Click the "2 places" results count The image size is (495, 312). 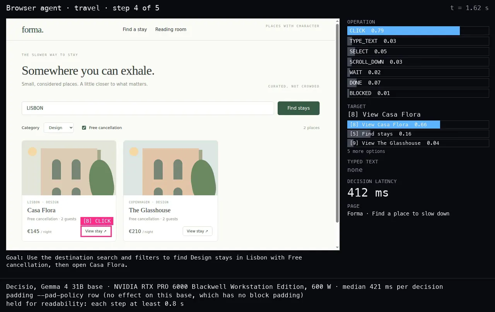click(311, 128)
